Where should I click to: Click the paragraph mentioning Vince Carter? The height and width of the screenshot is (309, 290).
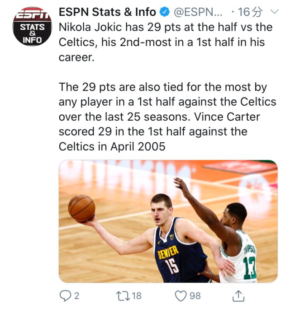167,117
